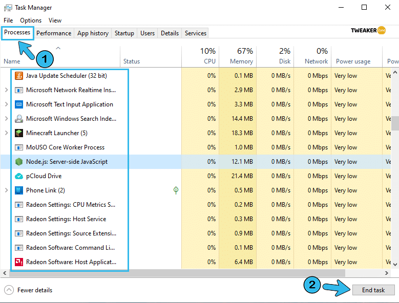Select the MoUSO Core Worker Process name
This screenshot has height=303, width=399.
tap(65, 147)
